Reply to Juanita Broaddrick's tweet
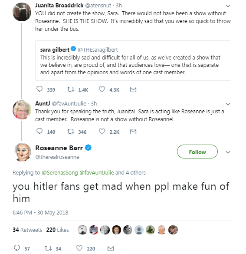 (x=39, y=89)
